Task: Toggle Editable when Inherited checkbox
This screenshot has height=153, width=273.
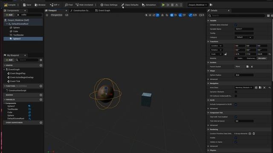Action: click(236, 25)
